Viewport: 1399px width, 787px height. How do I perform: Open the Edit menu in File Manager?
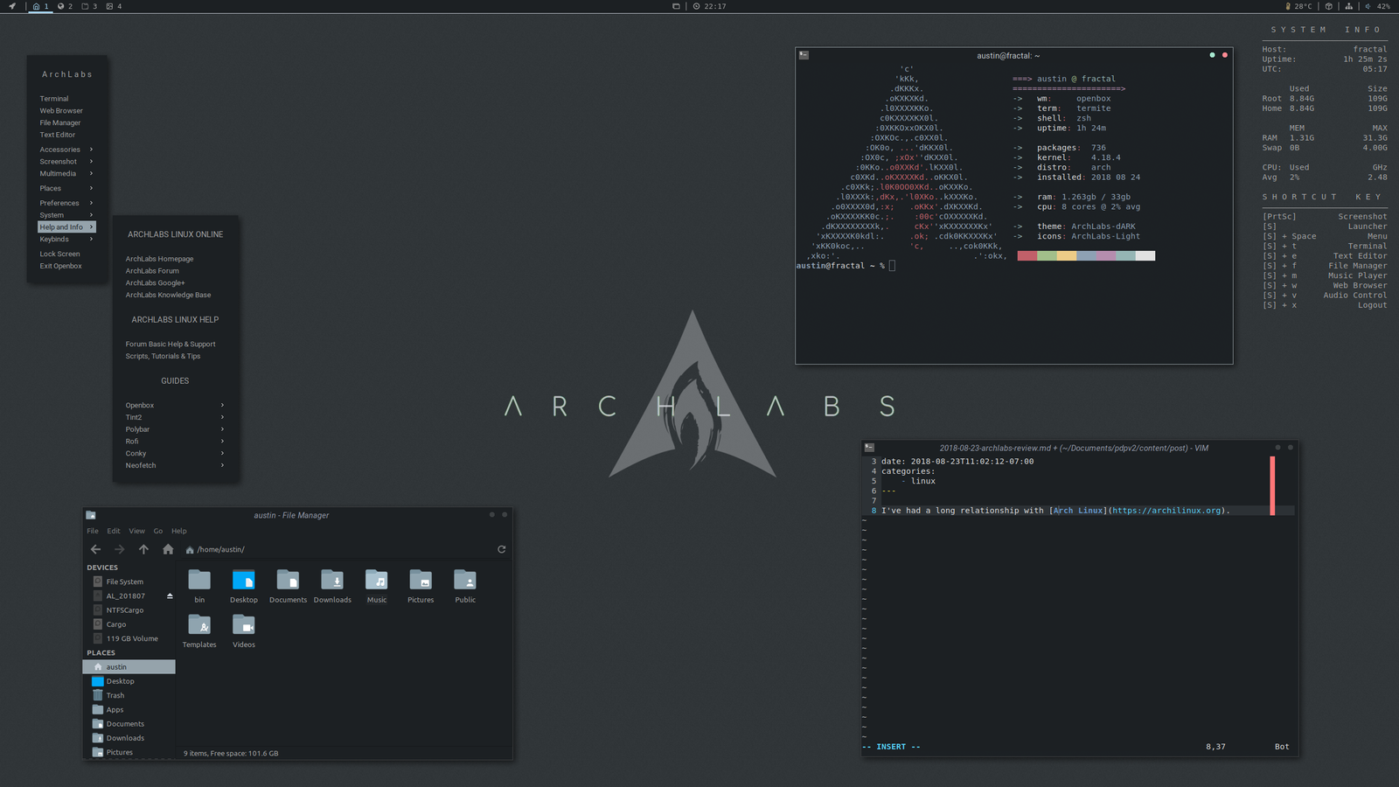coord(114,531)
